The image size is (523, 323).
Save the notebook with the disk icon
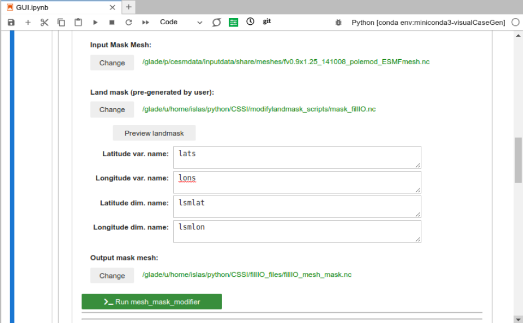[11, 23]
